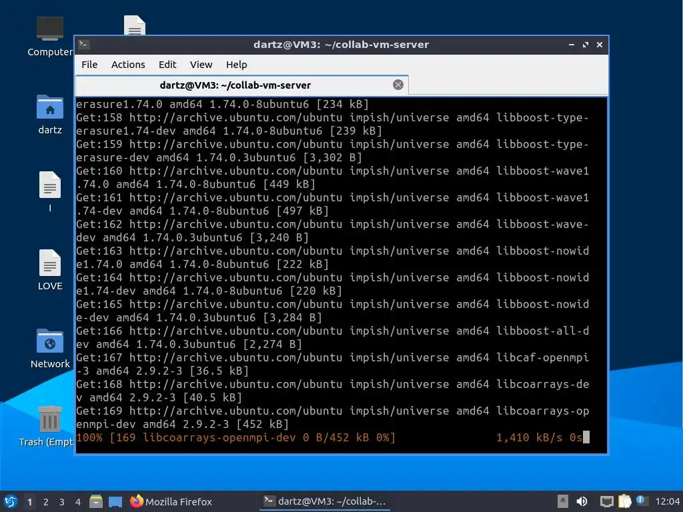
Task: Select the dartz@VM3: ~/collab-vm-server terminal tab
Action: (241, 85)
